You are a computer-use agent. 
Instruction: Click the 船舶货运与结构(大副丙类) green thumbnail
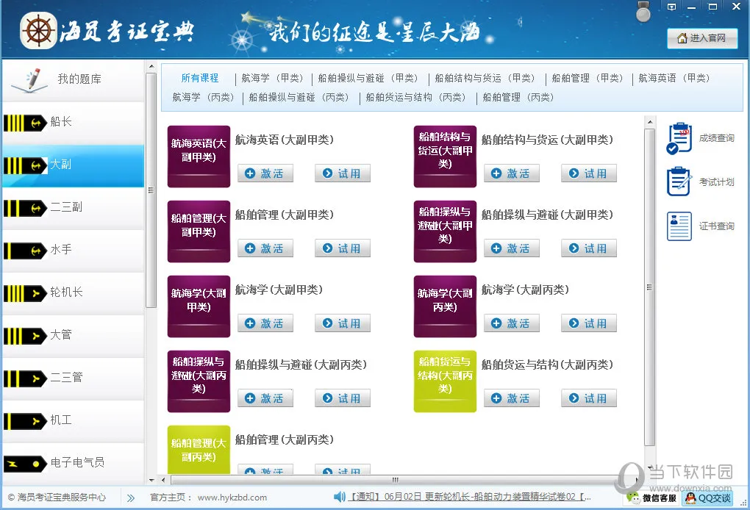coord(445,381)
